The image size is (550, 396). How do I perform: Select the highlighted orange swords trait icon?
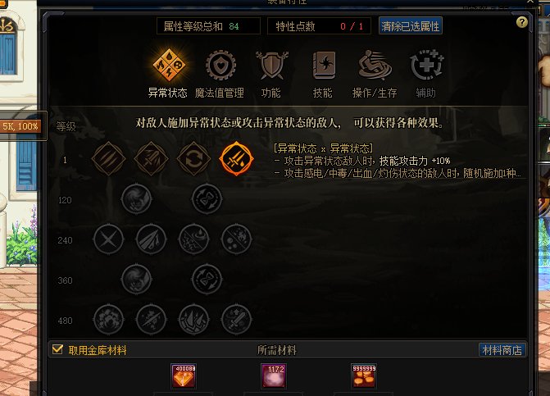[236, 158]
